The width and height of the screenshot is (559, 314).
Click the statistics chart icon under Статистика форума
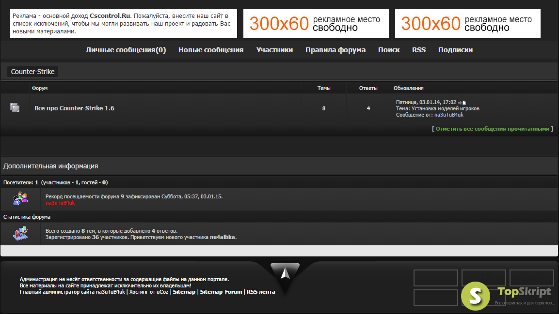pos(20,233)
